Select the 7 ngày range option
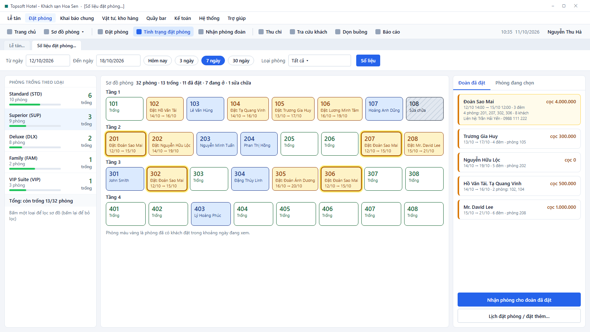Screen dimensions: 590x332 click(213, 60)
